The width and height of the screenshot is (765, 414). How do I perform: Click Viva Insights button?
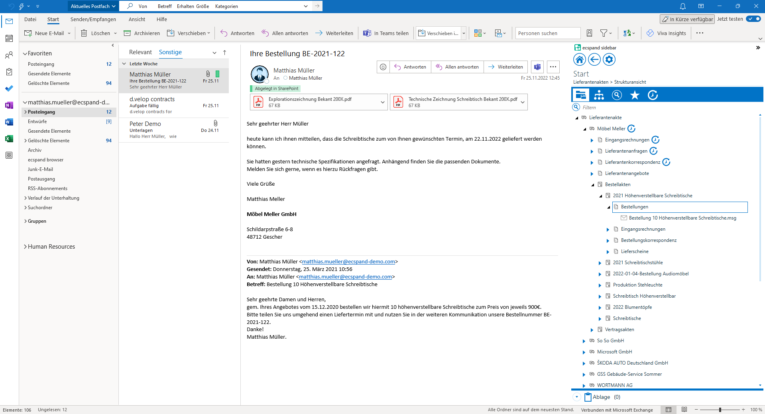(666, 33)
